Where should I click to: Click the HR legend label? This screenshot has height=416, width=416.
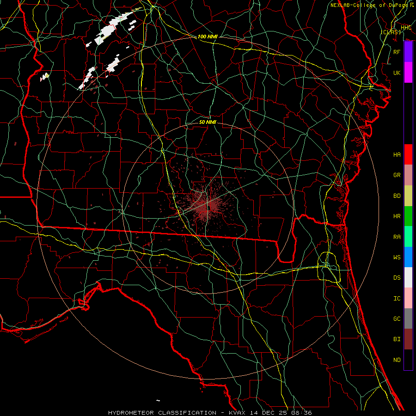pyautogui.click(x=397, y=216)
